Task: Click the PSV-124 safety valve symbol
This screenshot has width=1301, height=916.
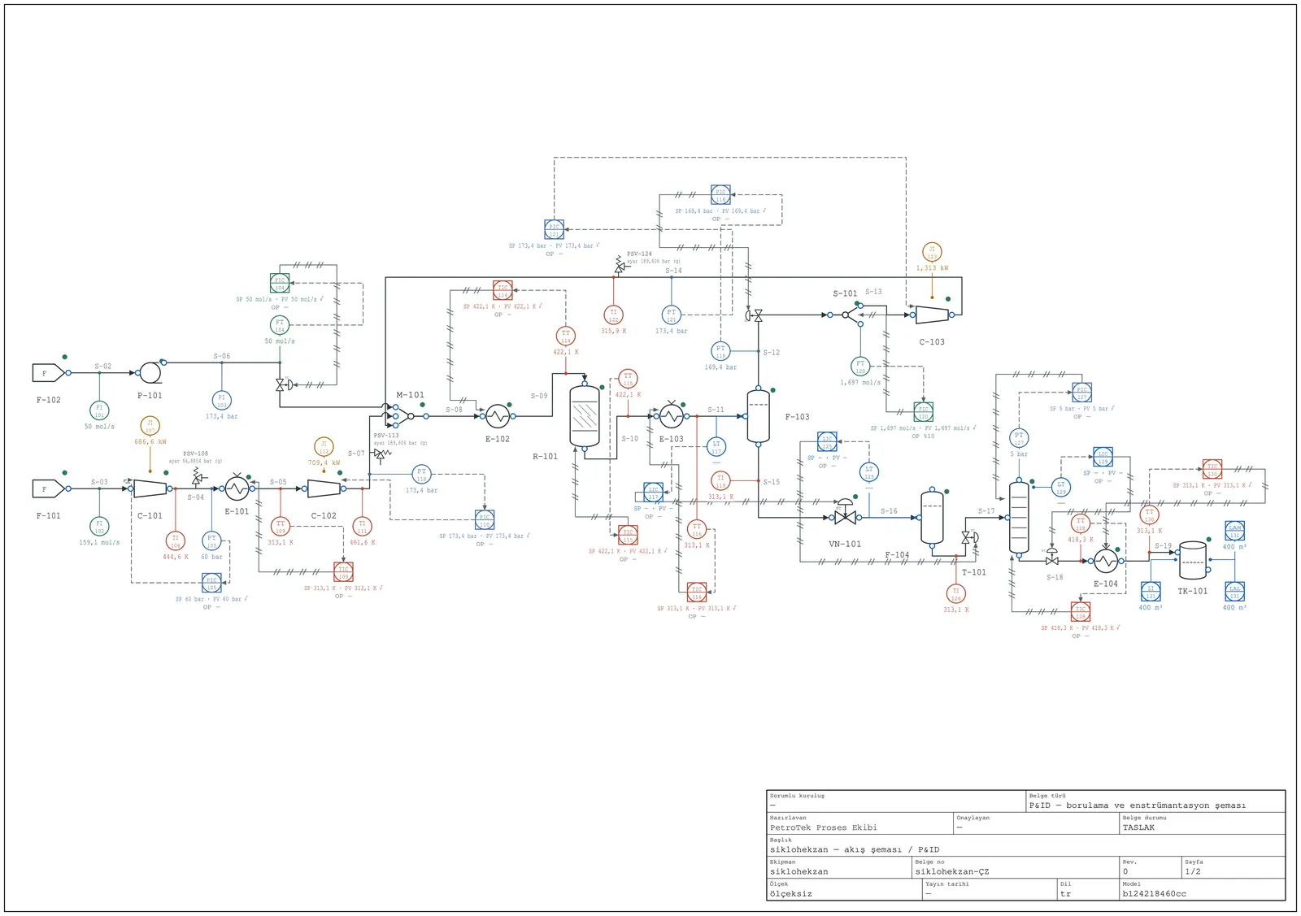Action: pos(618,265)
